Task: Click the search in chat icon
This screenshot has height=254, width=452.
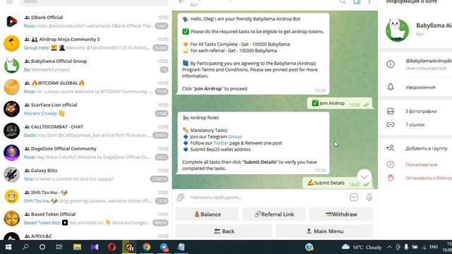Action: 343,1
